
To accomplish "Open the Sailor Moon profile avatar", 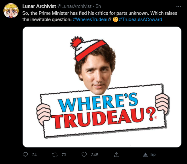I will (11, 11).
